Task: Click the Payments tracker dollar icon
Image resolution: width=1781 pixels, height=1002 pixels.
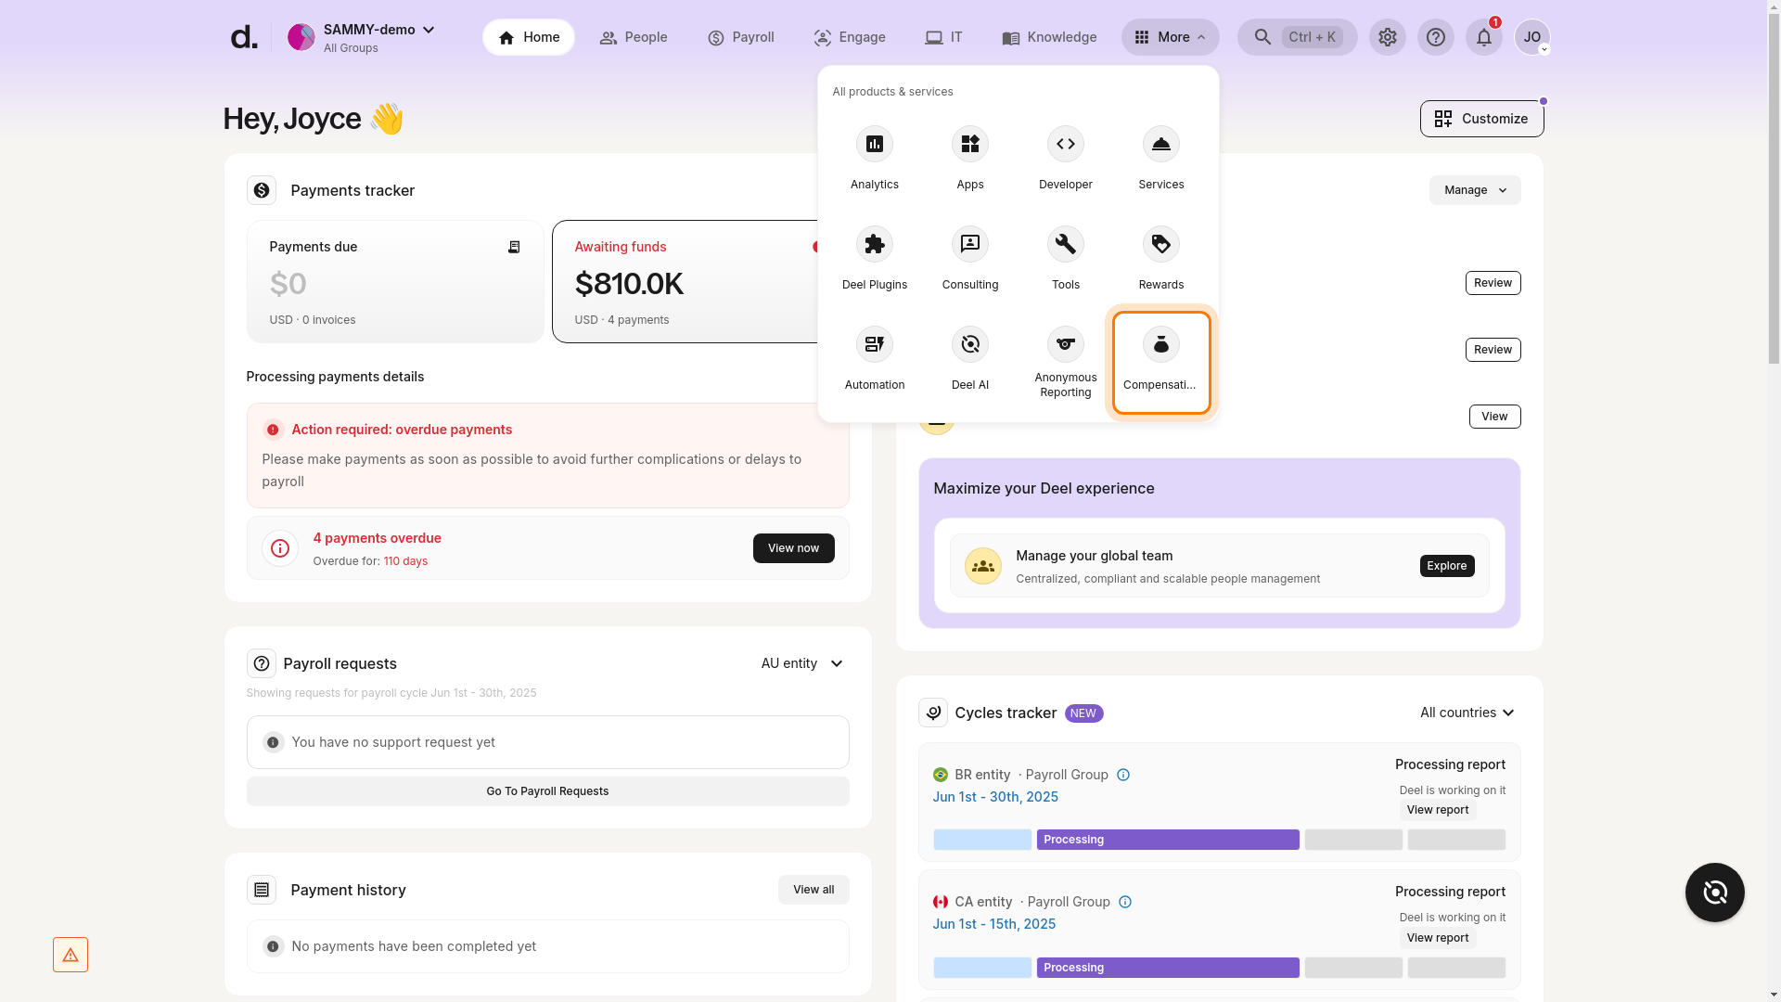Action: point(262,190)
